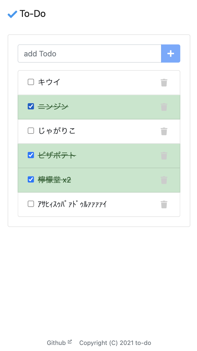This screenshot has height=351, width=197.
Task: Click the copyright text in footer
Action: (x=116, y=343)
